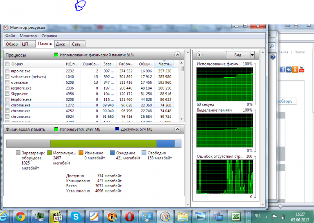
Task: Open the photo viewer taskbar icon
Action: [x=201, y=217]
